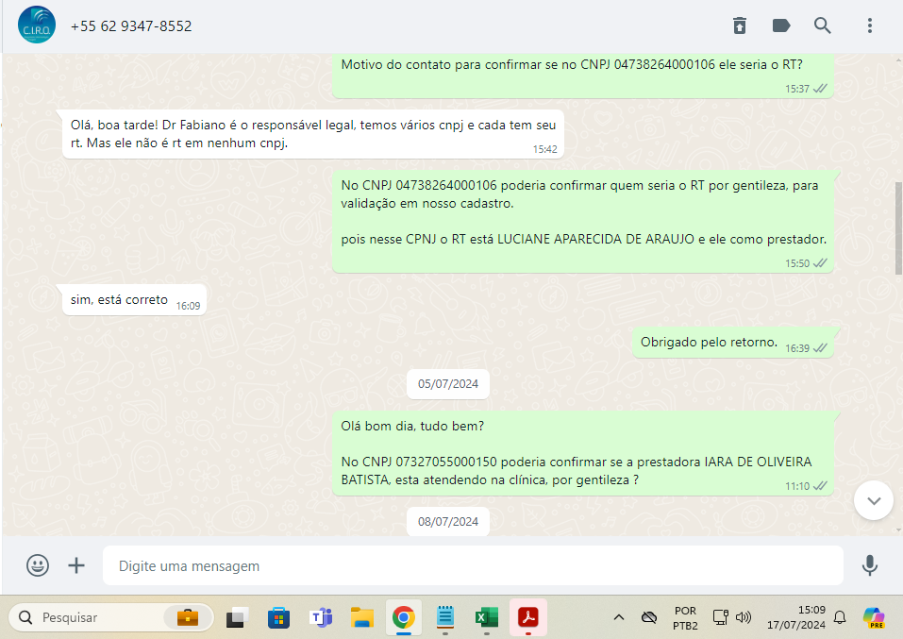
Task: Select the message mentioning IARA DE OLIVEIRA BATISTA
Action: [x=583, y=453]
